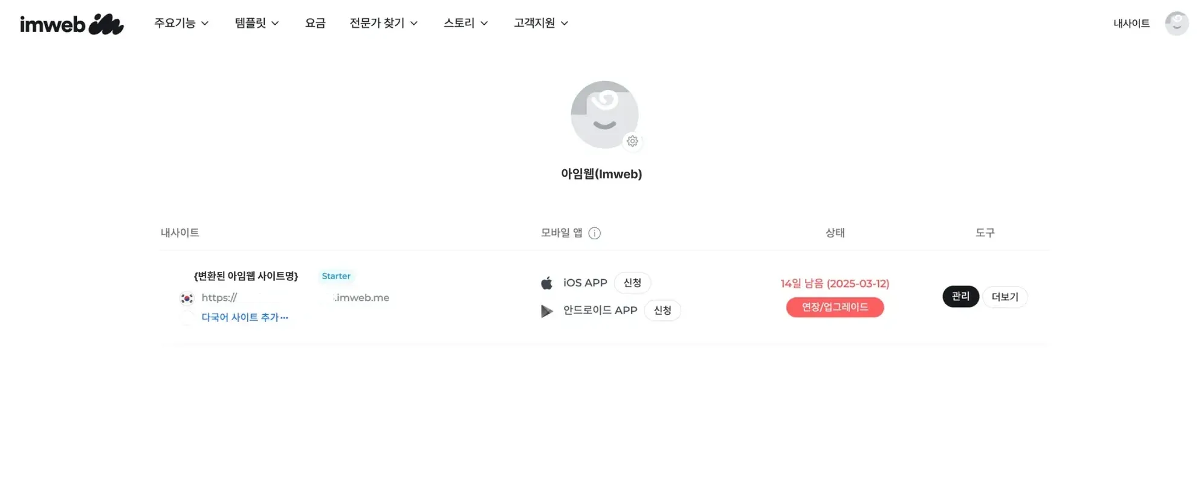This screenshot has width=1204, height=487.
Task: Click the mobile app info icon
Action: click(x=595, y=233)
